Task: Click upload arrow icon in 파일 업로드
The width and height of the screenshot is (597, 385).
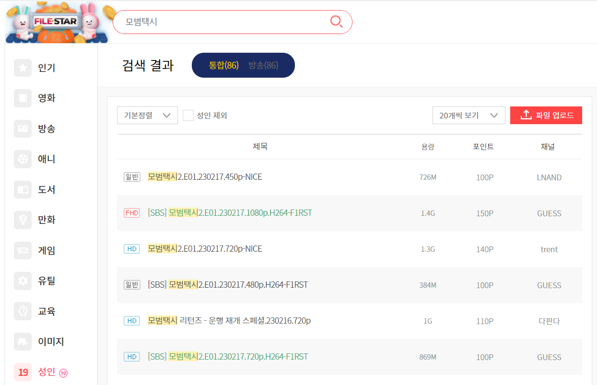Action: coord(526,115)
